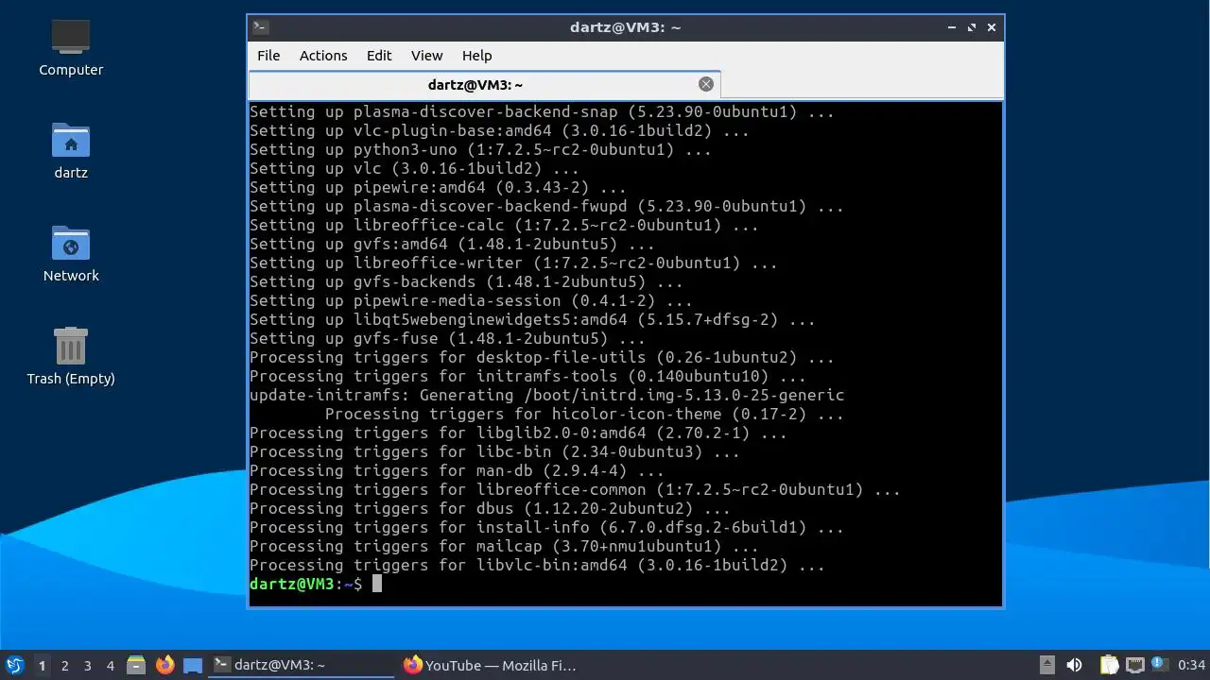Select the dartz@VM3: ~ terminal tab
This screenshot has width=1210, height=680.
[475, 85]
